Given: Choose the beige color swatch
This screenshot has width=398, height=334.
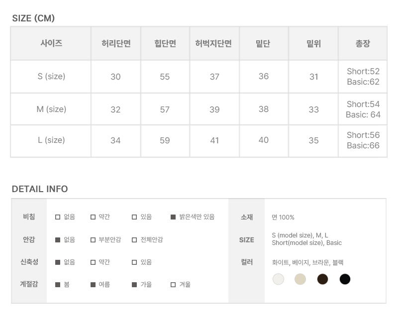Looking at the screenshot, I should 300,279.
